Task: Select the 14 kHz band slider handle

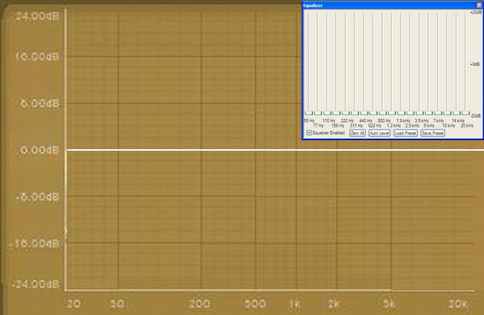Action: (x=457, y=113)
